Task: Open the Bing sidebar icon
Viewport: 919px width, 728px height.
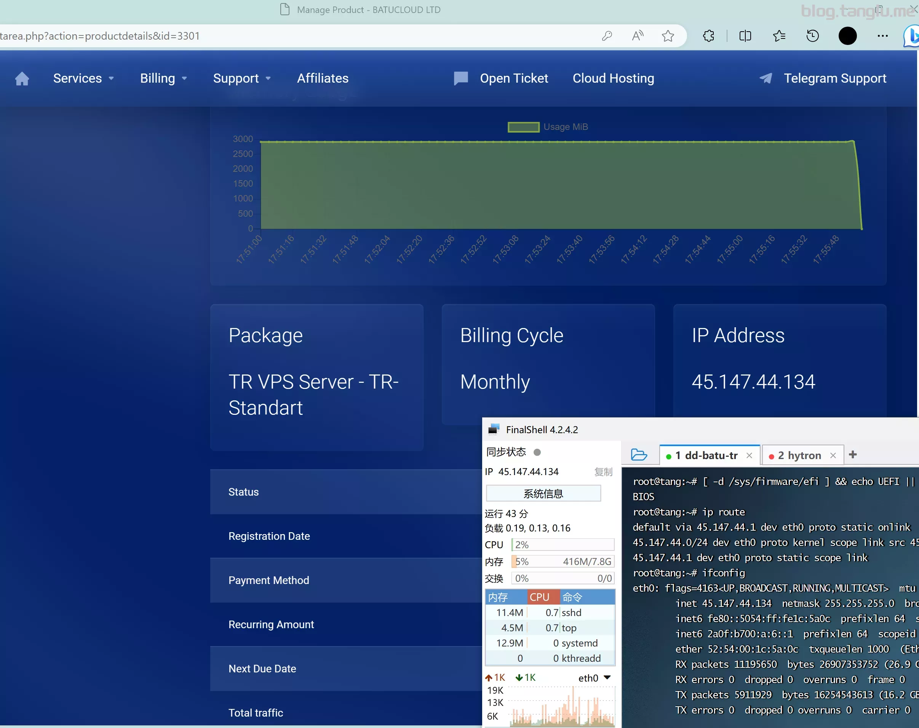Action: pos(911,36)
